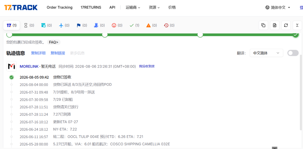
Task: Click the COSCO SHIPPING CAMELLIA 032E event
Action: (111, 144)
